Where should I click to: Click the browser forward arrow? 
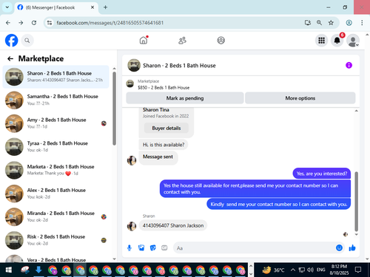pos(21,23)
